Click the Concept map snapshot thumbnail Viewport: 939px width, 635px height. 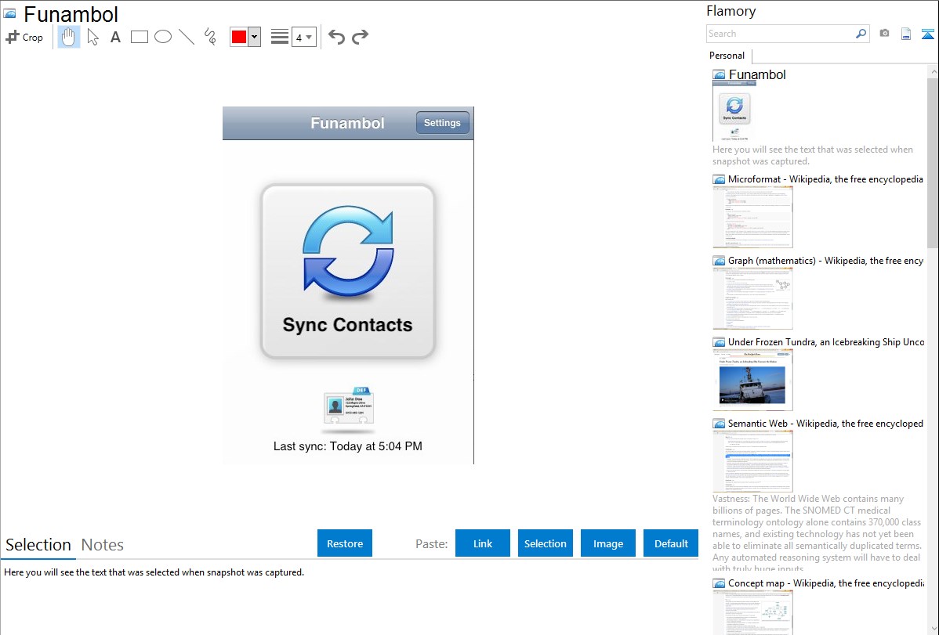point(752,612)
